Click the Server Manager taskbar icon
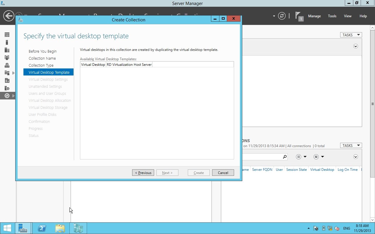 [x=23, y=228]
